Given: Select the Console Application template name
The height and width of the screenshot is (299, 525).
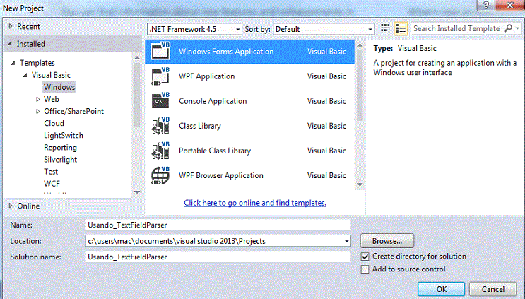Looking at the screenshot, I should (213, 101).
